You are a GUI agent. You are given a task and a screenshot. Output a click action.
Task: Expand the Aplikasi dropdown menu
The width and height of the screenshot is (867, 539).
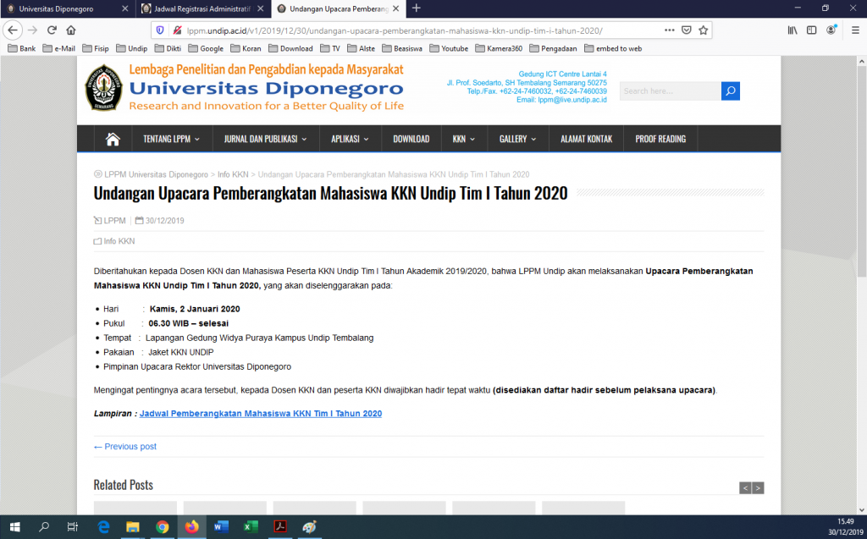(350, 139)
